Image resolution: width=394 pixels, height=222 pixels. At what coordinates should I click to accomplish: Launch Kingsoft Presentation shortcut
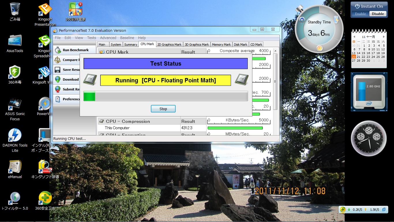[x=45, y=14]
